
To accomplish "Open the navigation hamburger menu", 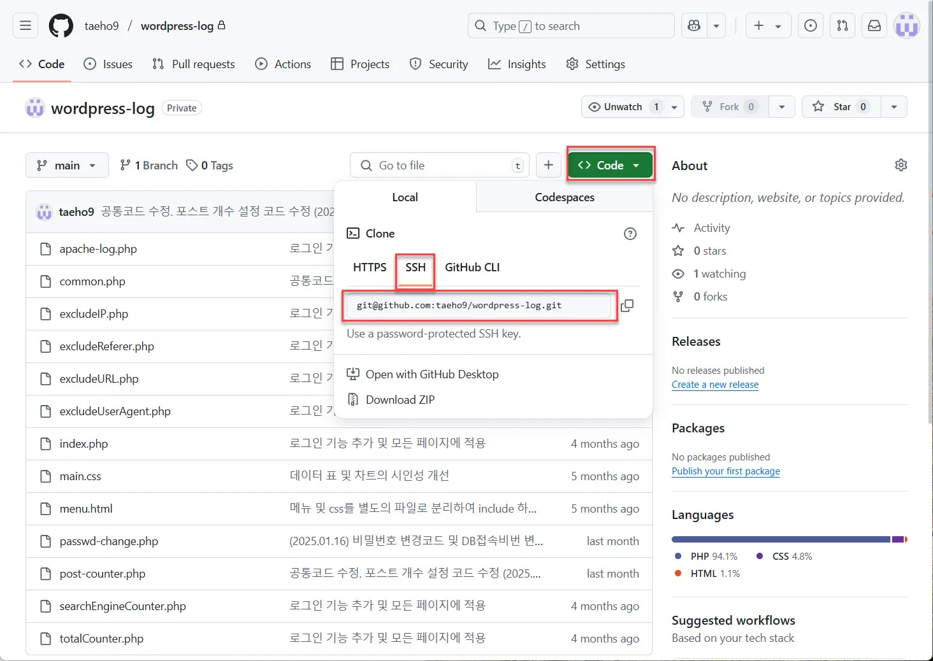I will tap(25, 25).
